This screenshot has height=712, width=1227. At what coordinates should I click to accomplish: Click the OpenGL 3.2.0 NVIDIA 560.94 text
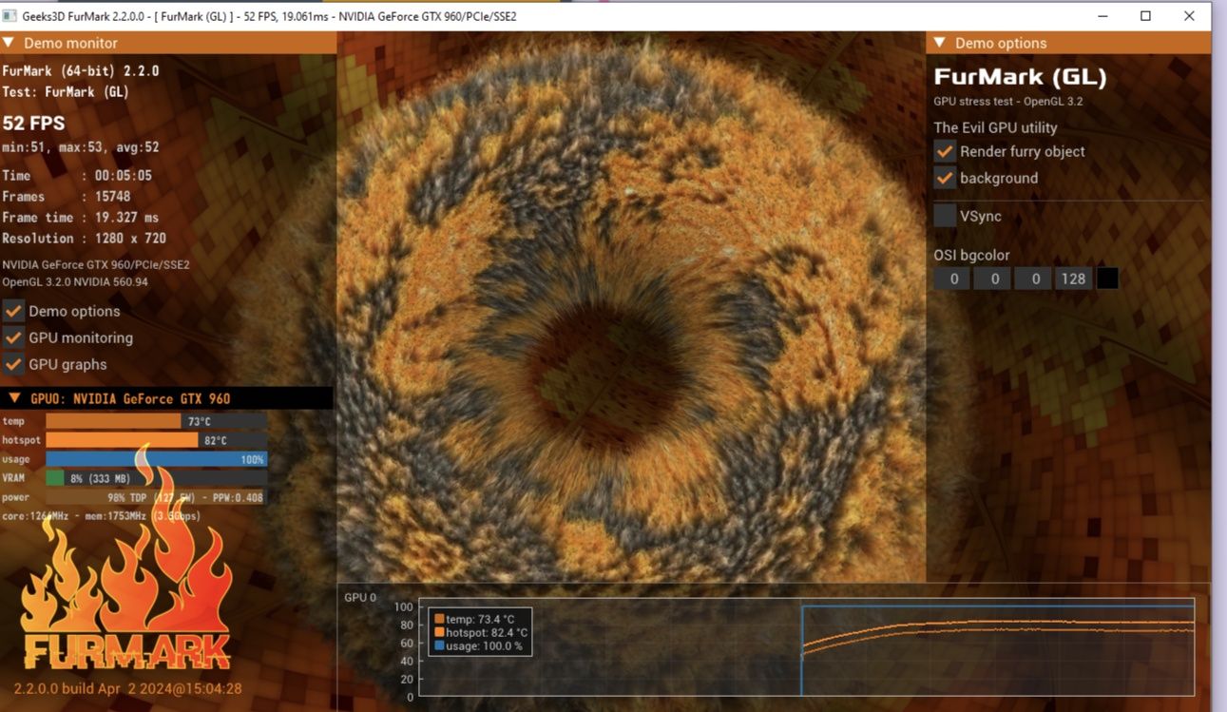[x=75, y=281]
